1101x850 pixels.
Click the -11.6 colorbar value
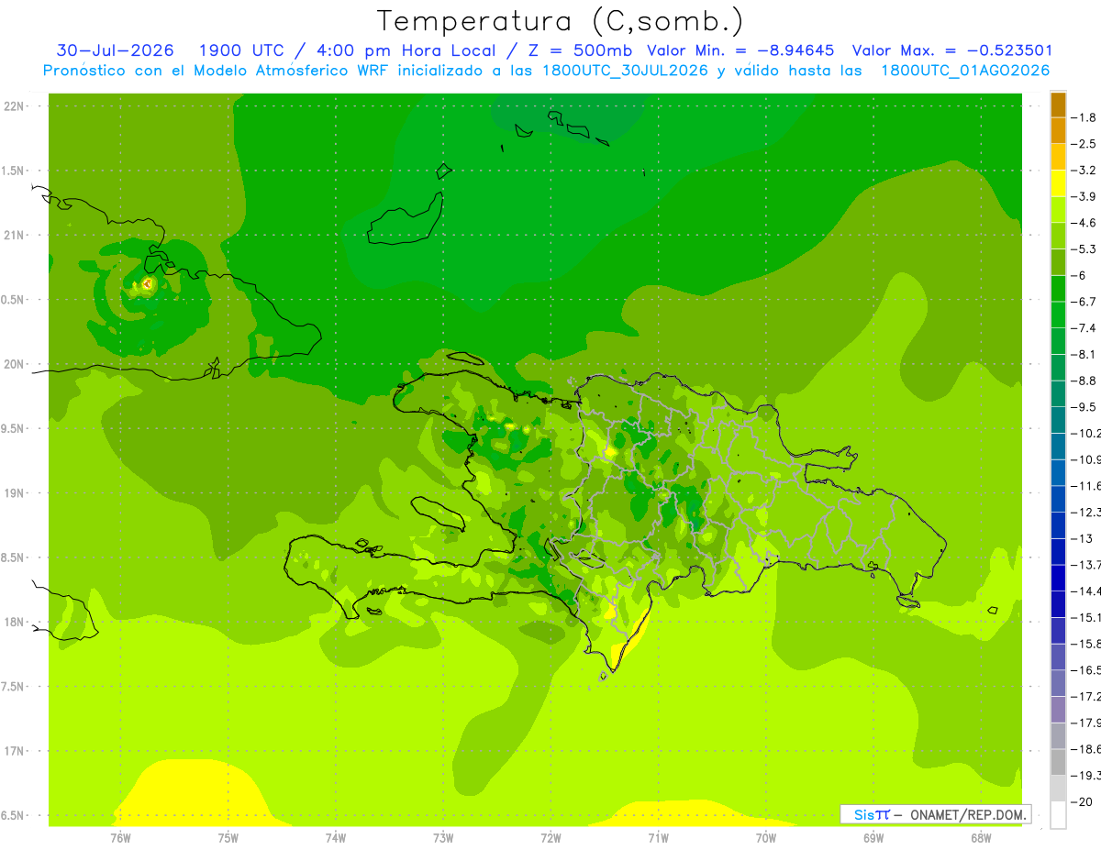[1086, 485]
